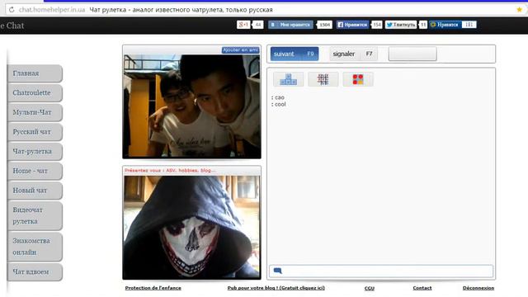Click the stranger's webcam video
Viewport: 528px width, 297px height.
[x=191, y=106]
